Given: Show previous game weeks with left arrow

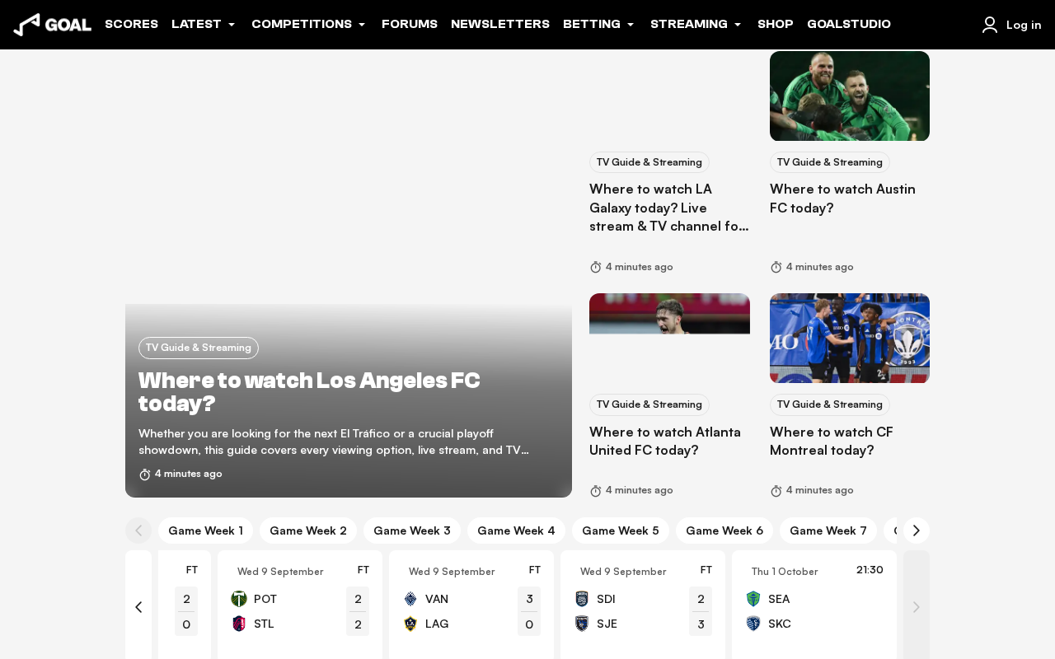Looking at the screenshot, I should click(x=138, y=530).
